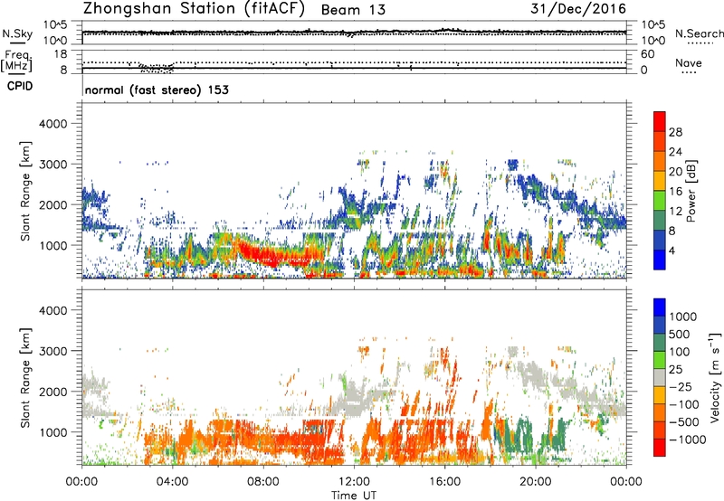Click the '60' Nave axis label
The height and width of the screenshot is (501, 724).
[x=648, y=54]
